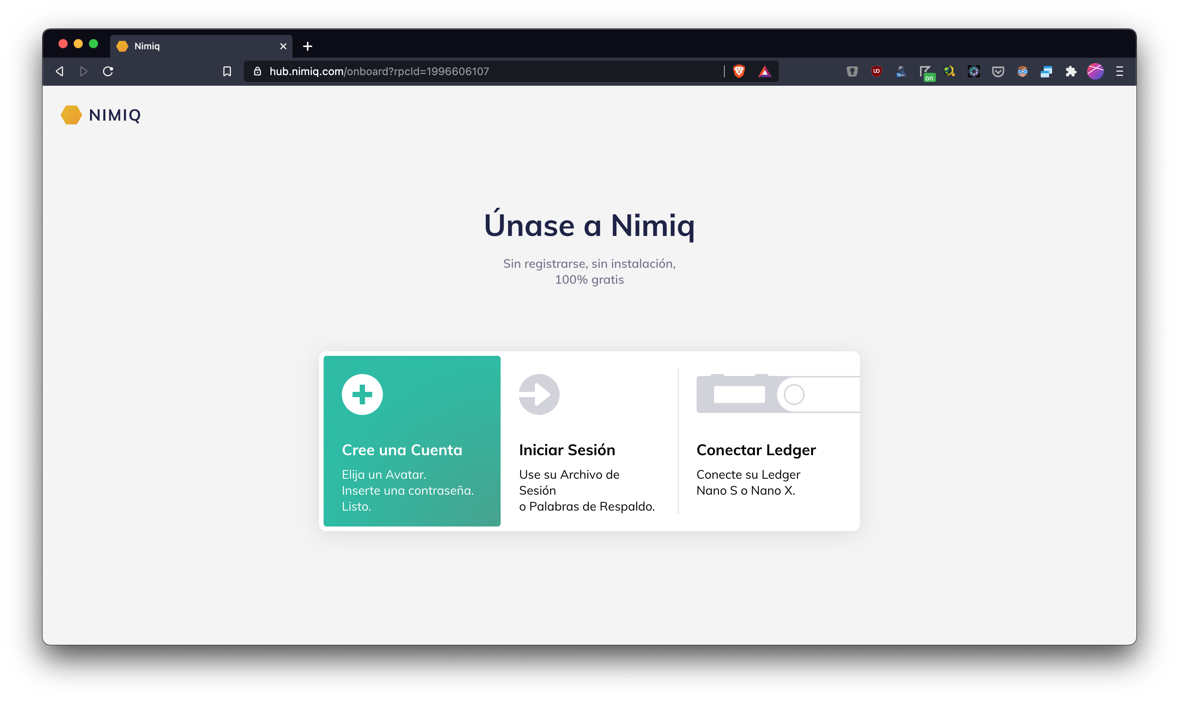Click the green maximize window button
This screenshot has width=1179, height=701.
point(94,44)
